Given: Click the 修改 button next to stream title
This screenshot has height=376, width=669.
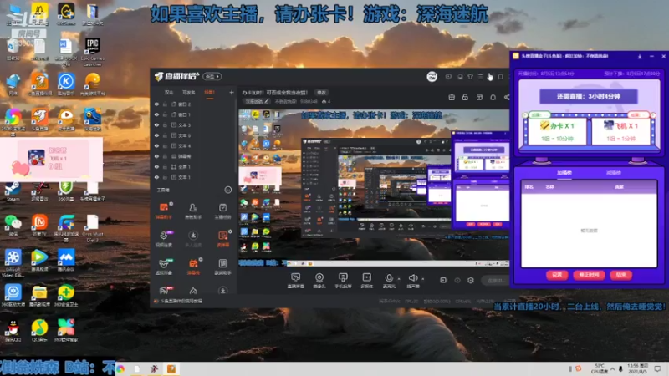Looking at the screenshot, I should click(x=321, y=93).
